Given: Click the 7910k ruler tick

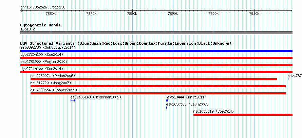Looking at the screenshot, I should point(254,14).
